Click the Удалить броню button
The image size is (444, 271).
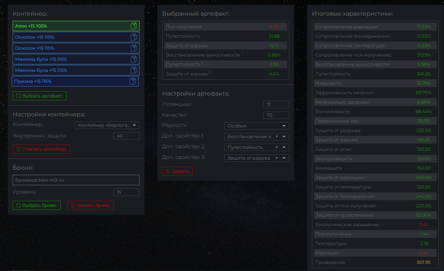[90, 205]
